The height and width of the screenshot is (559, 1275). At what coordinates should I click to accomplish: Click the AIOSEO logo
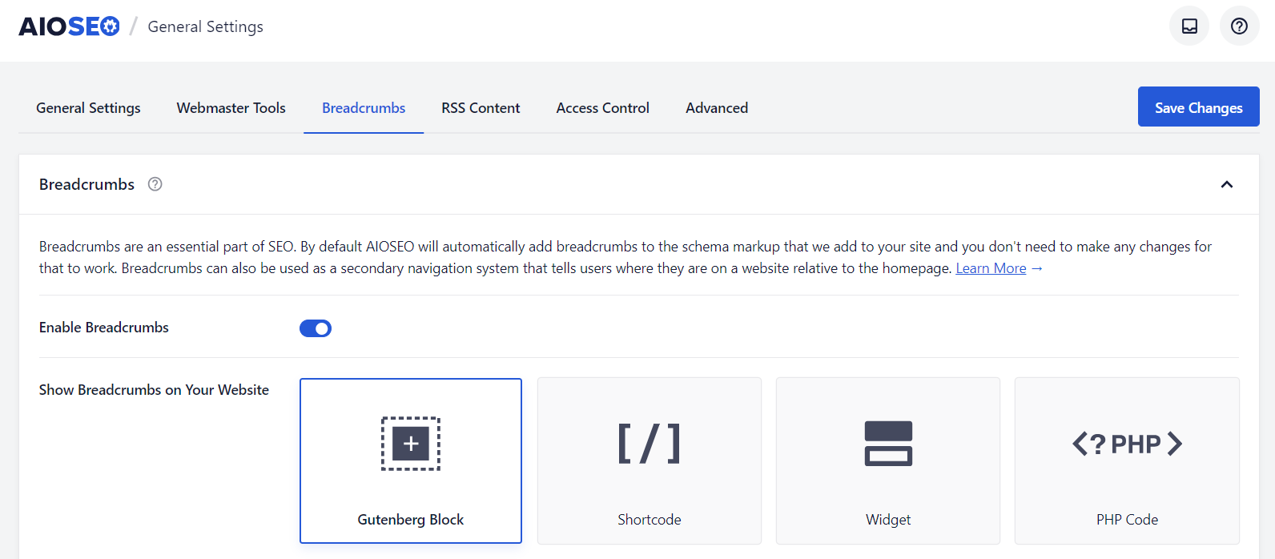pos(69,26)
